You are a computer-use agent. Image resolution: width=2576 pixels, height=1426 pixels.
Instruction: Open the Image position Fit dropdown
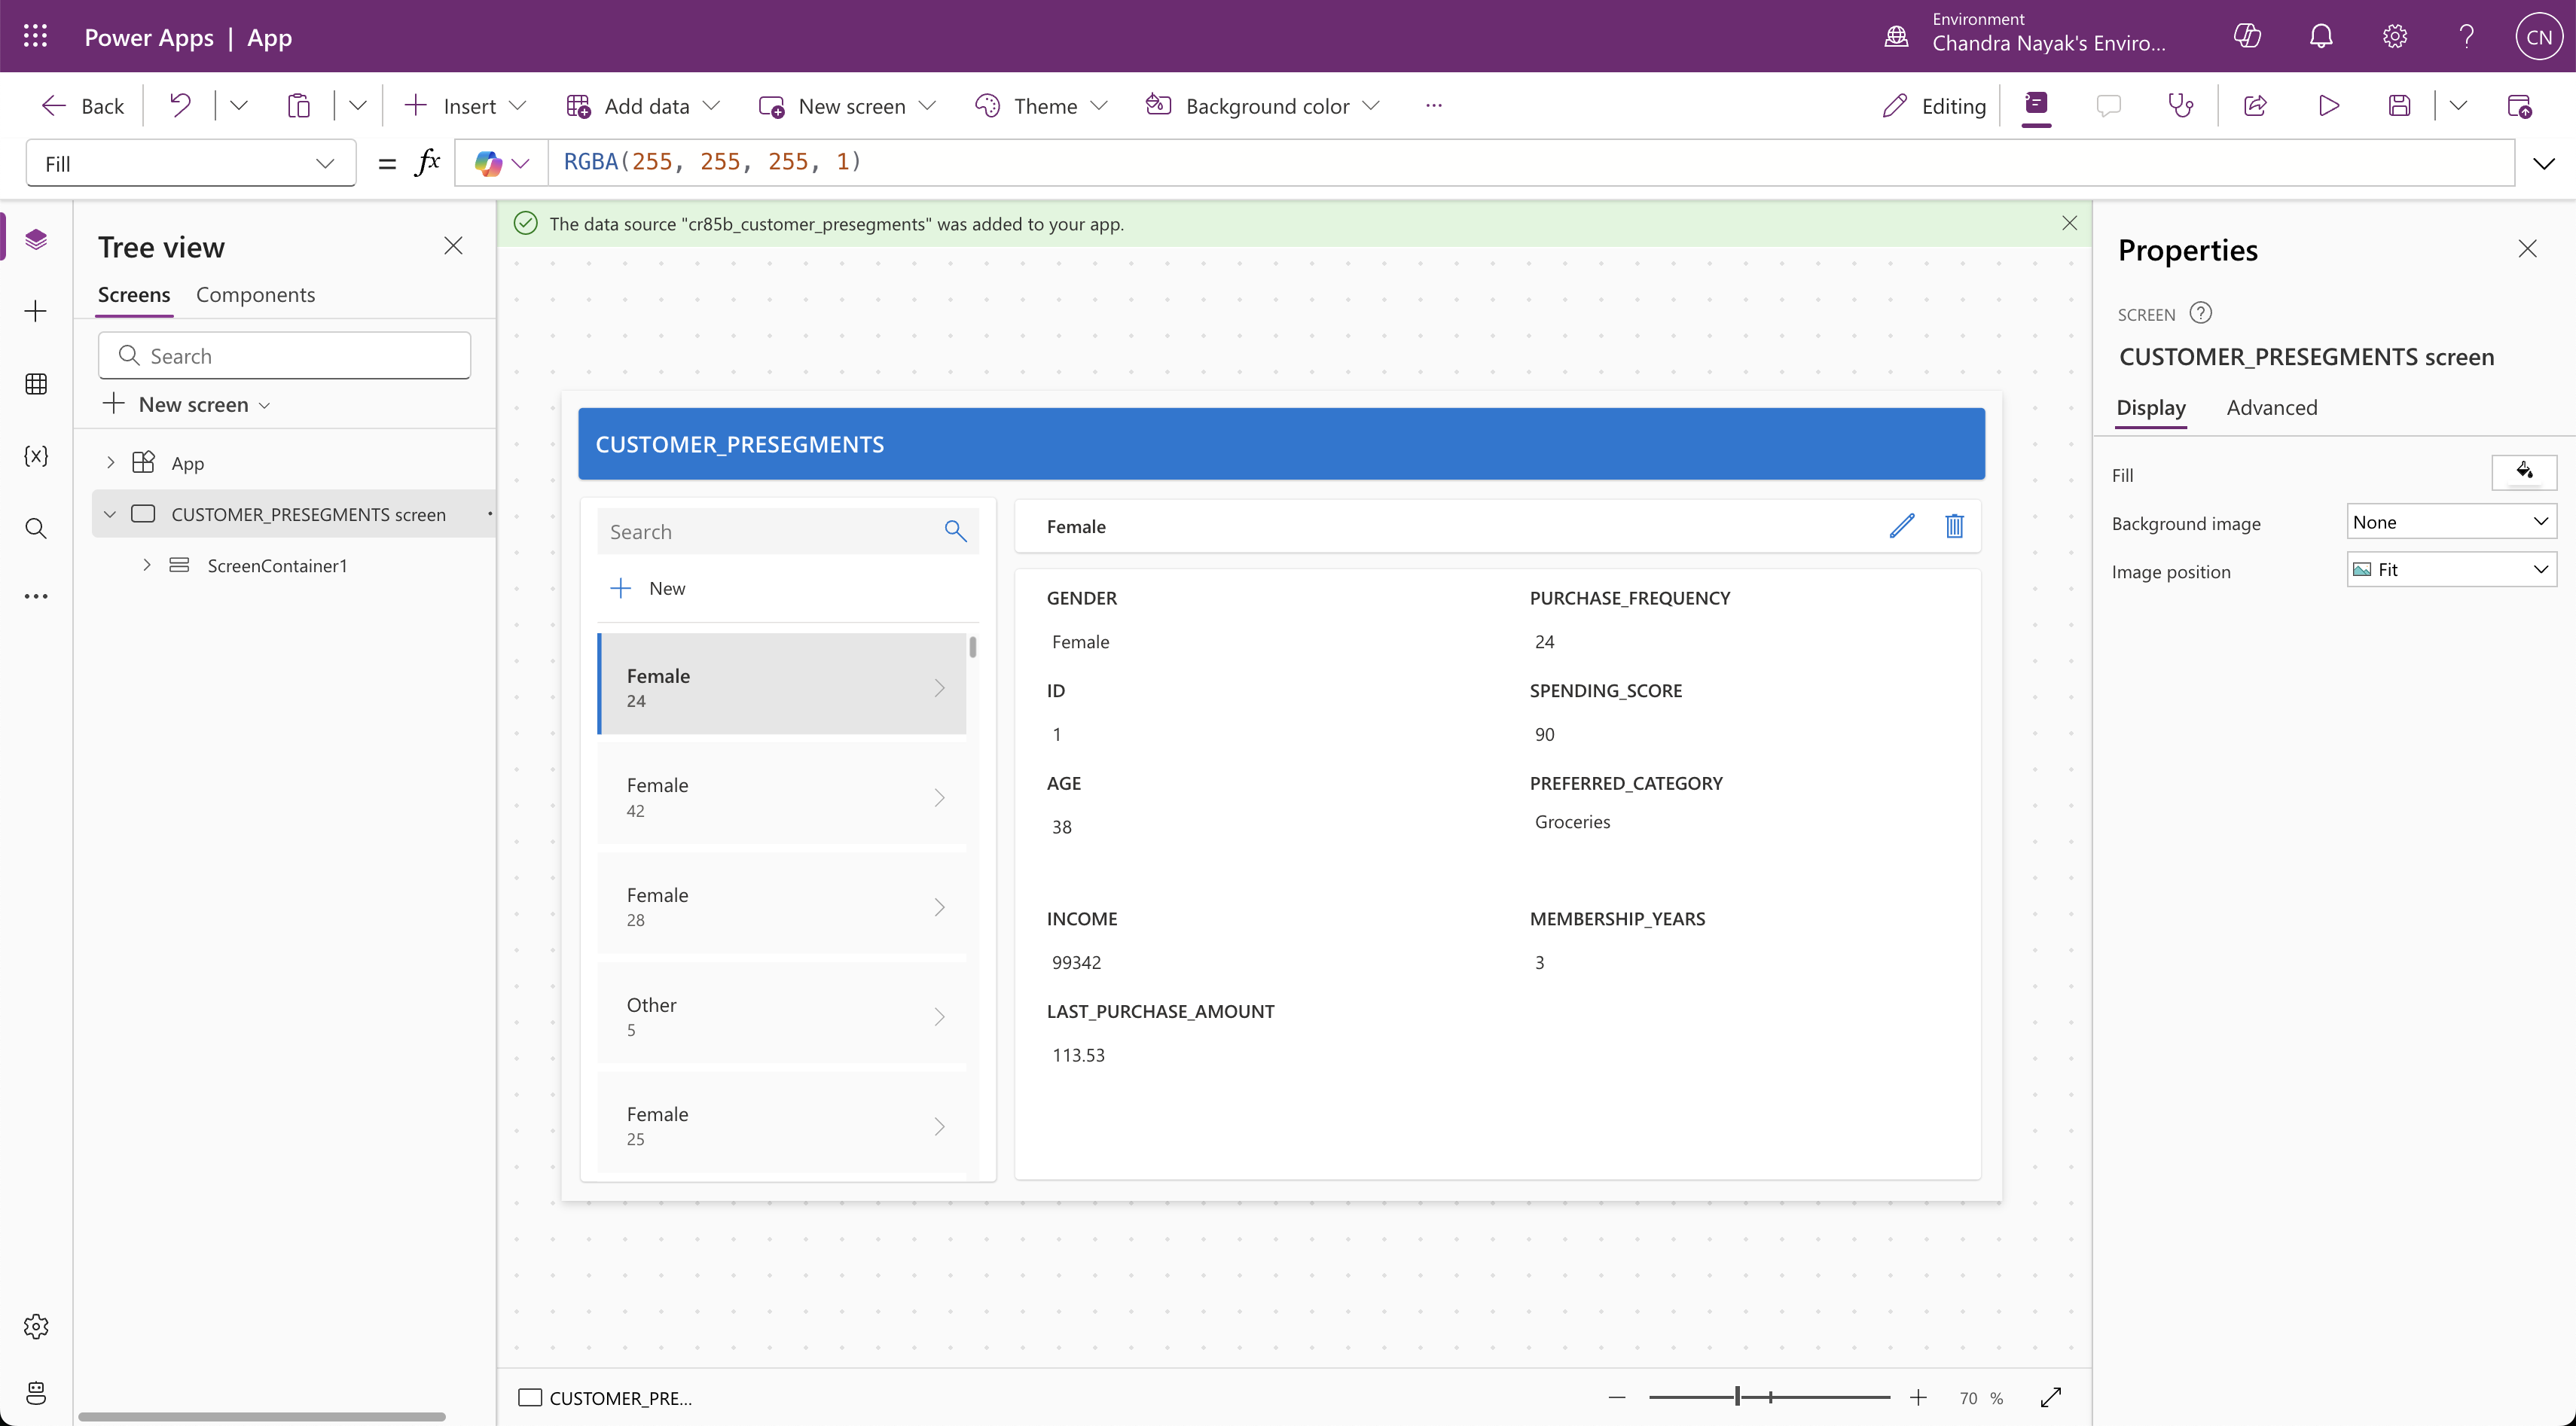(x=2451, y=570)
